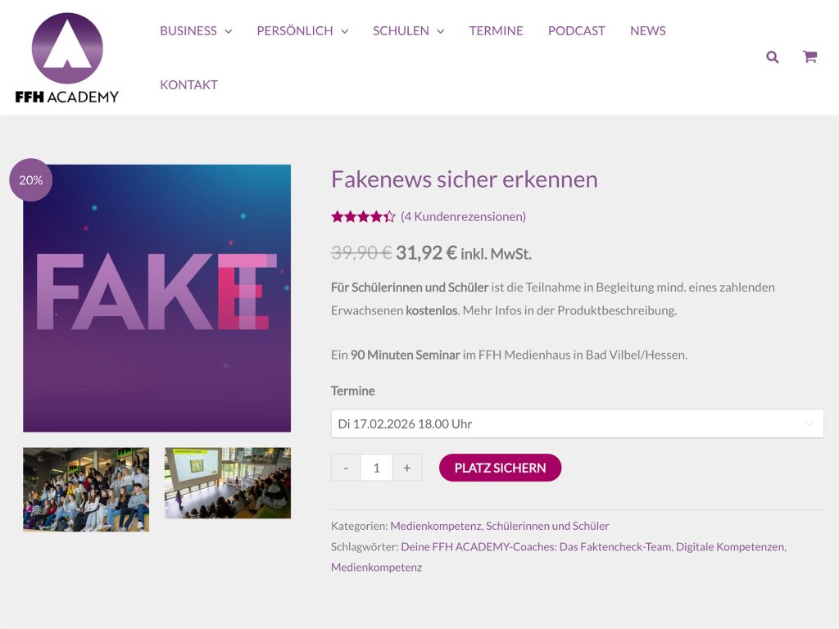
Task: Open the search icon
Action: [771, 57]
